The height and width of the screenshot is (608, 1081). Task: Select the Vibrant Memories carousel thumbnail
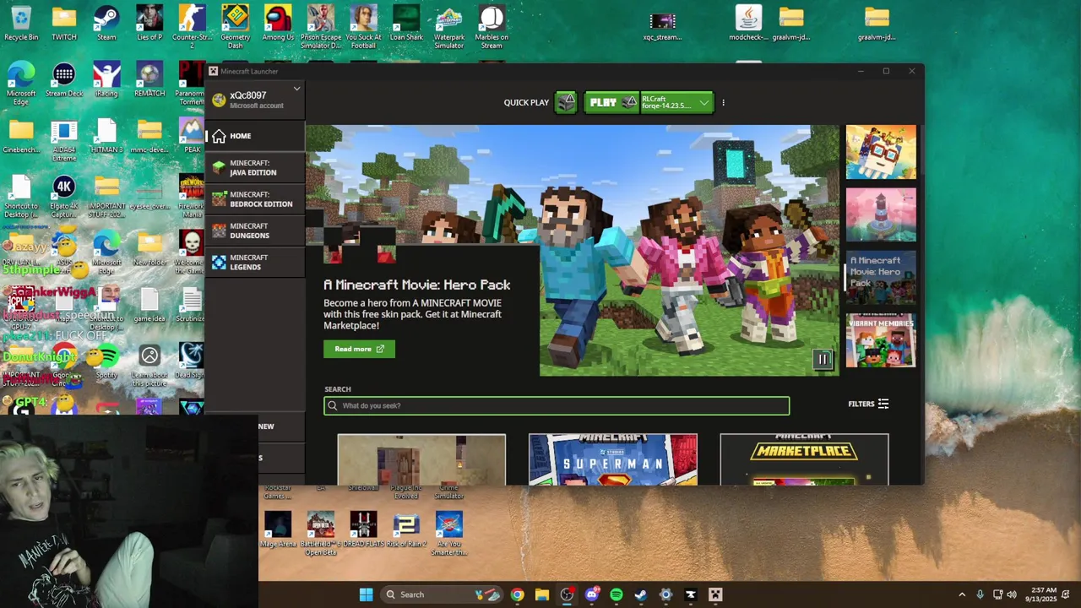[x=881, y=340]
